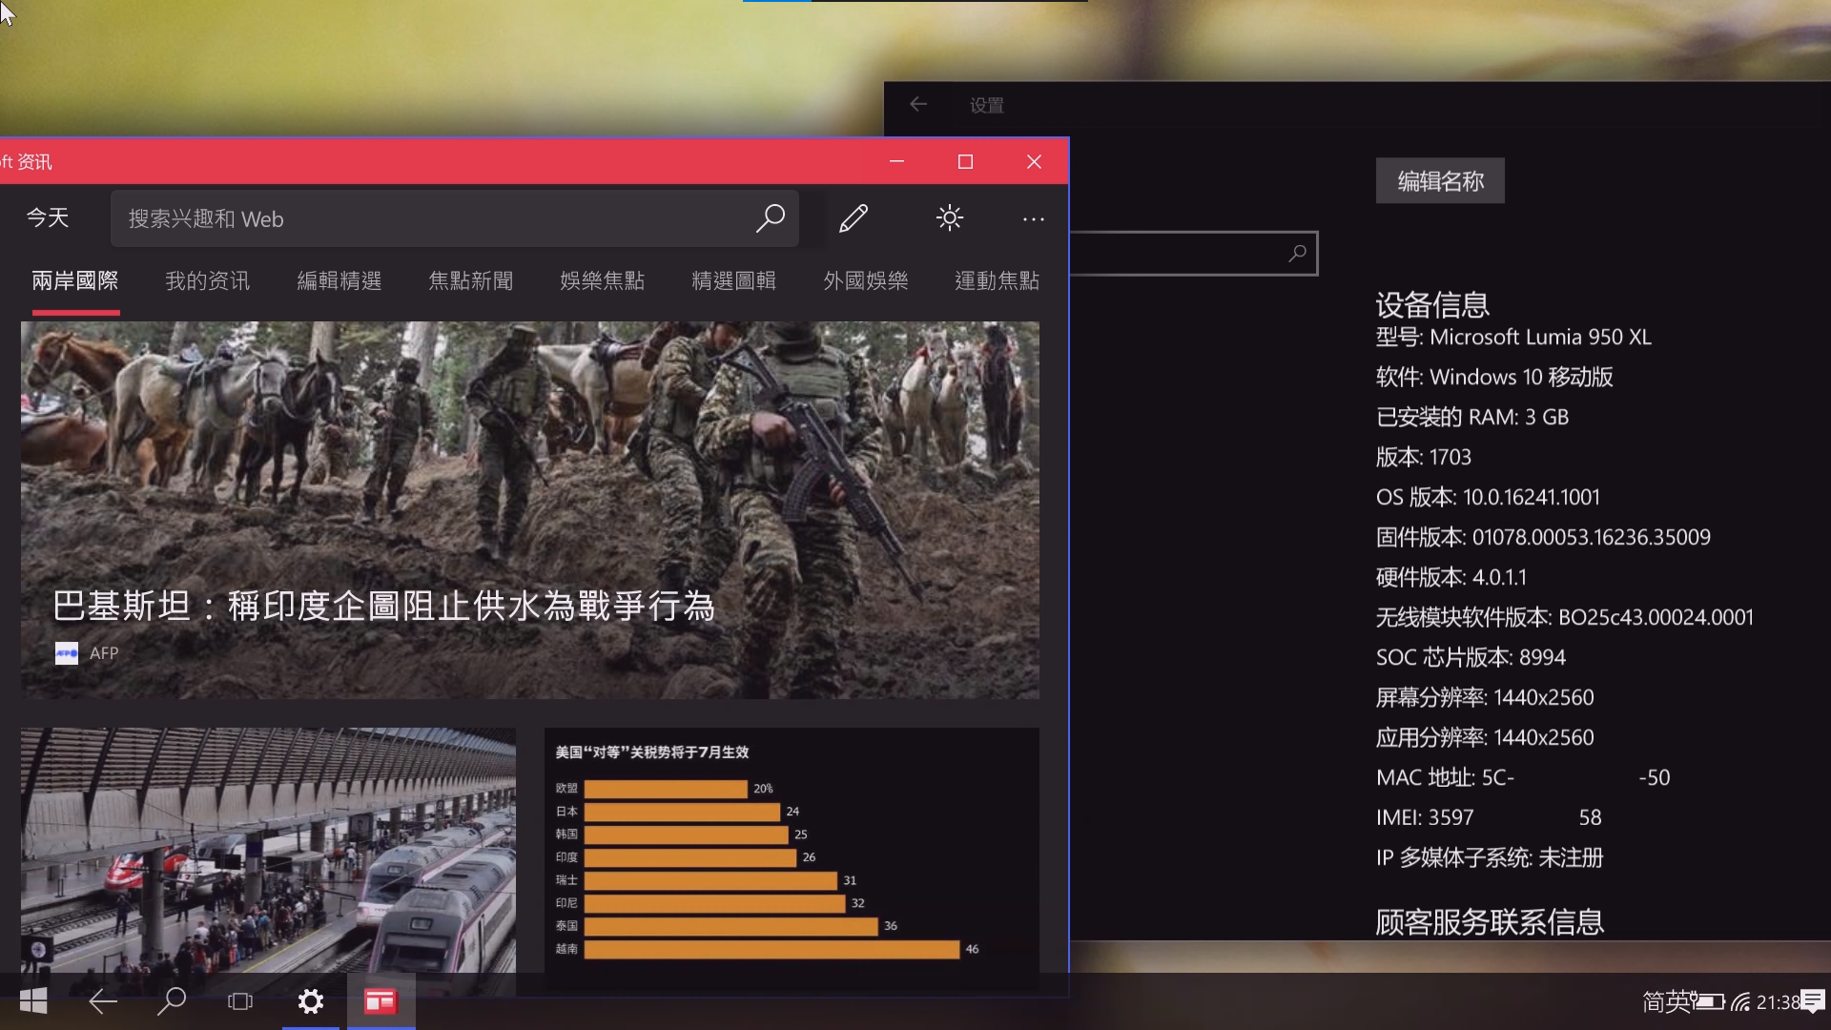Open the three-dots more options menu
The width and height of the screenshot is (1831, 1030).
click(x=1033, y=218)
